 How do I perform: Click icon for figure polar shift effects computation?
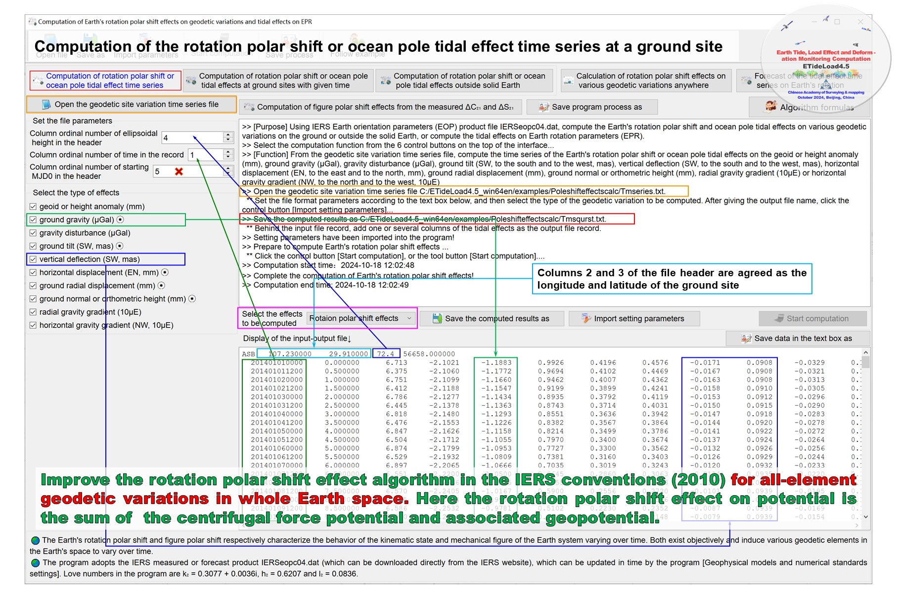249,107
